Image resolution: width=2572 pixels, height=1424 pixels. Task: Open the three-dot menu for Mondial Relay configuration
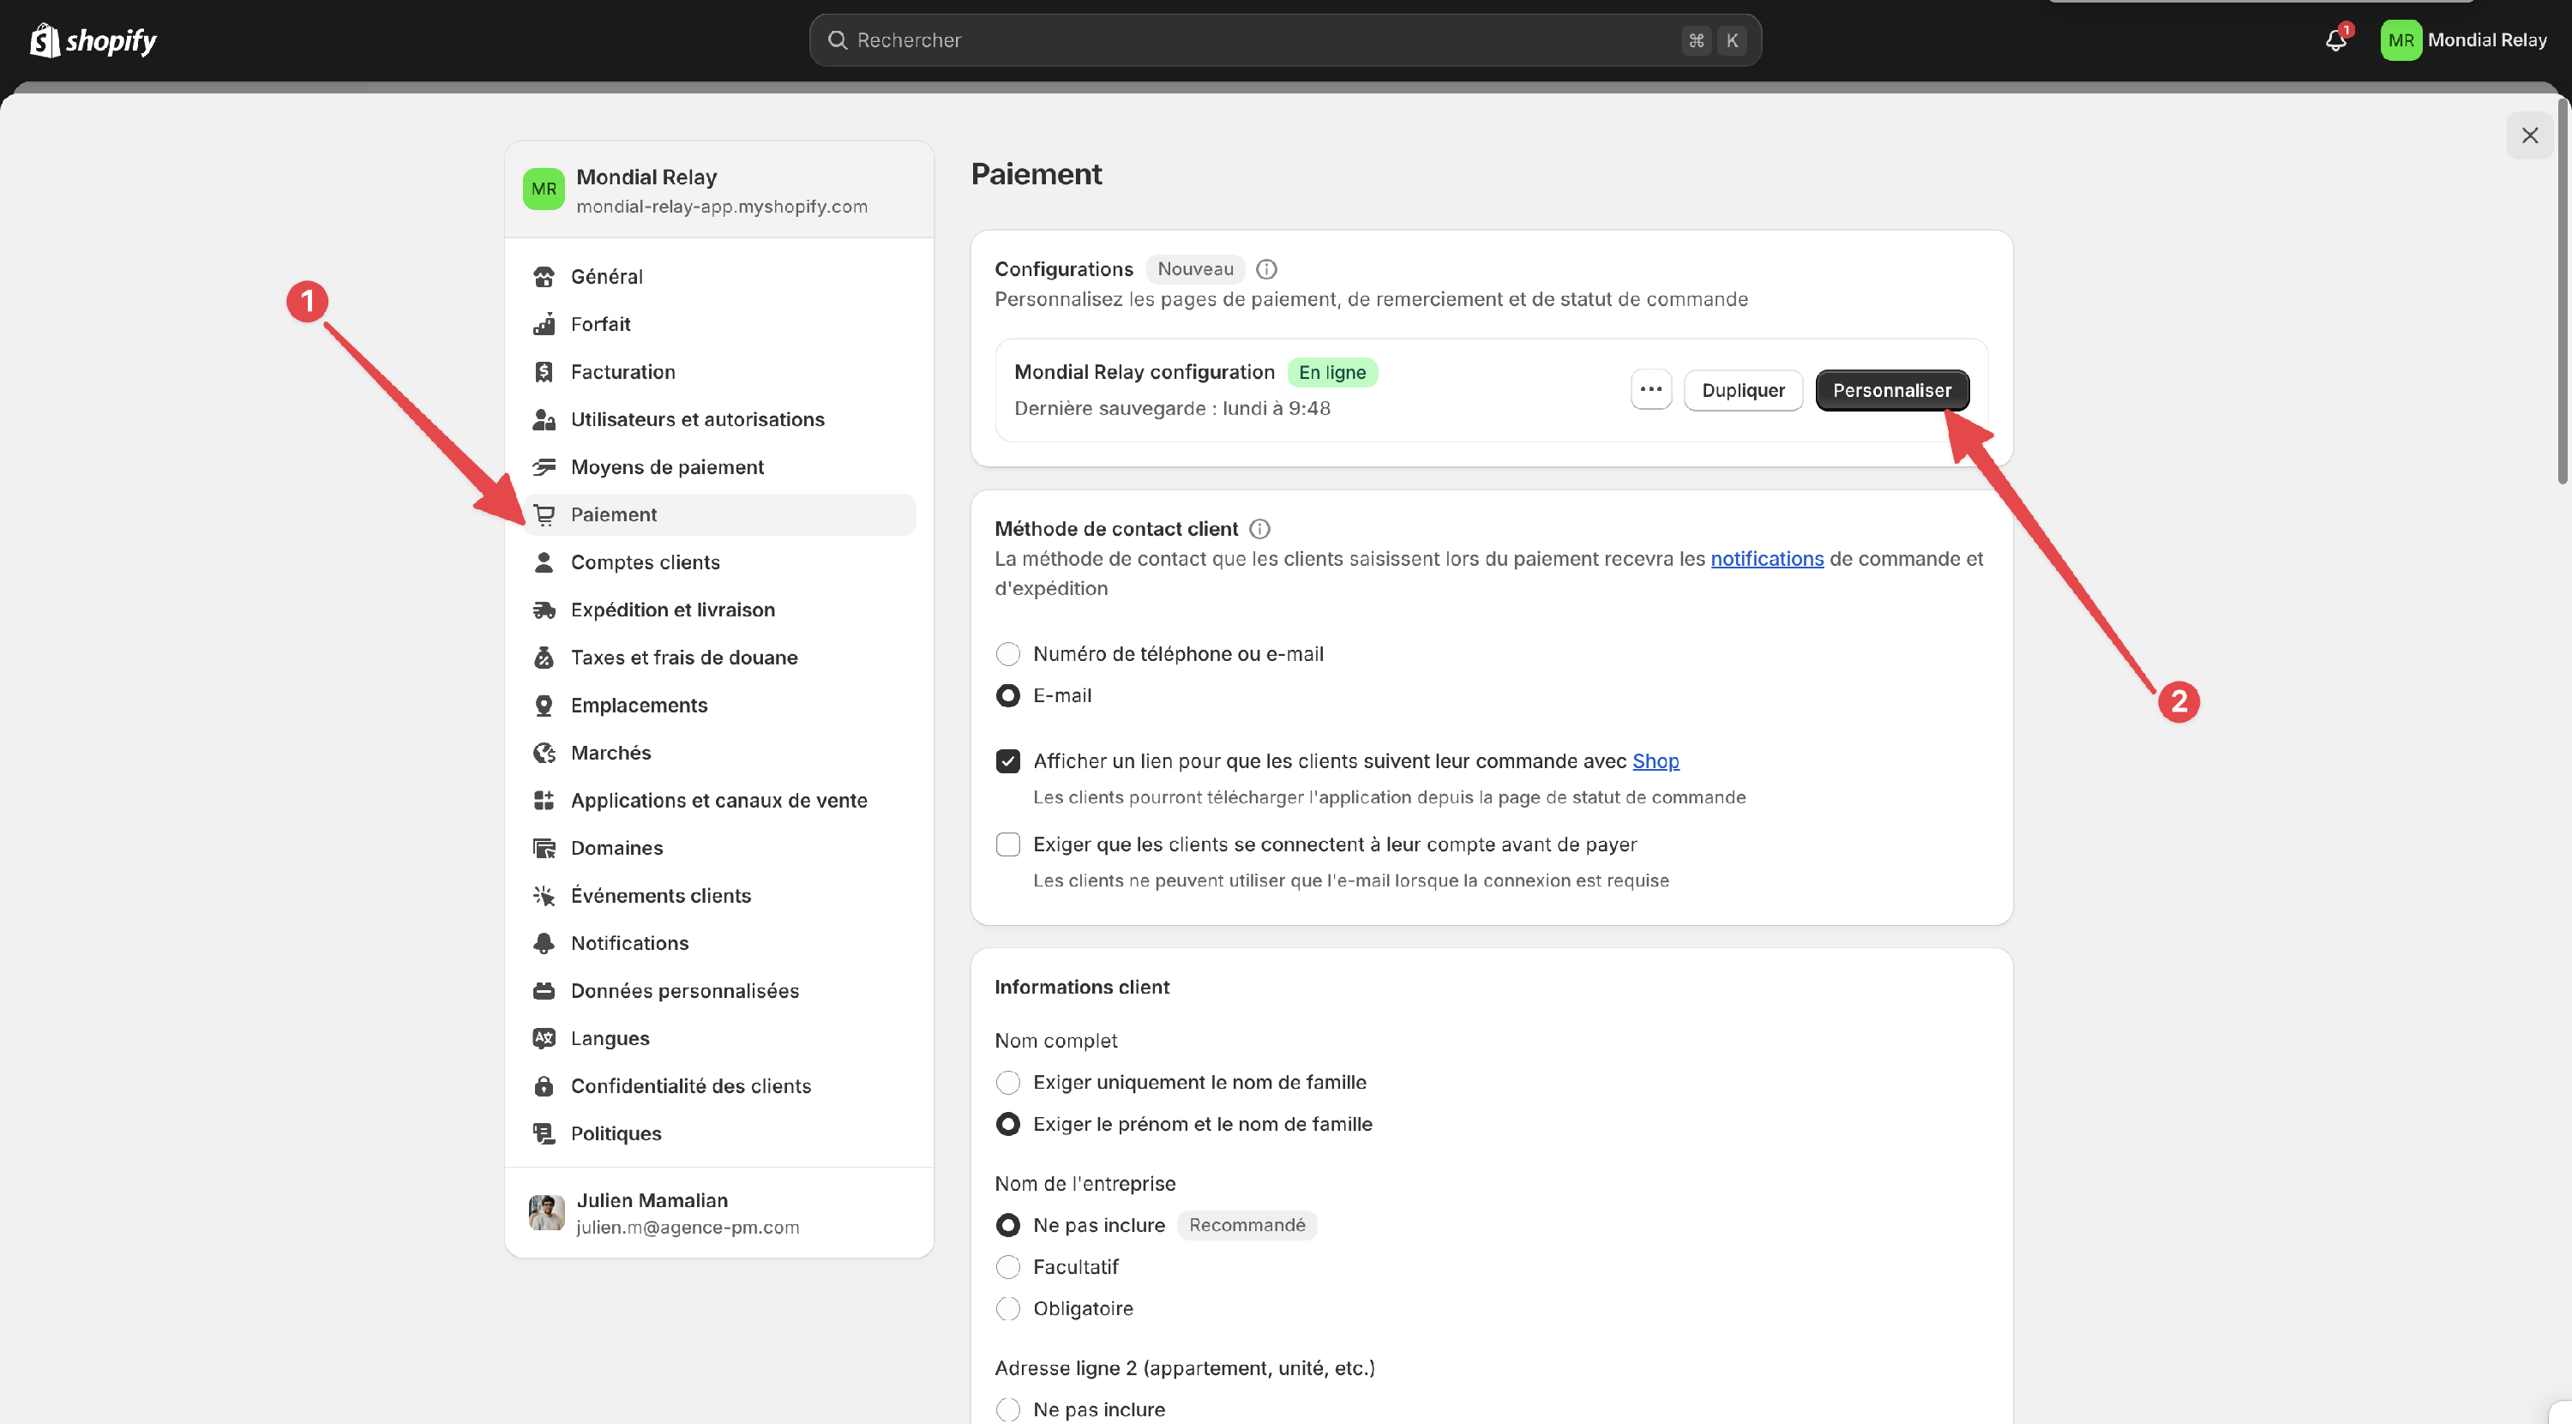pos(1650,390)
